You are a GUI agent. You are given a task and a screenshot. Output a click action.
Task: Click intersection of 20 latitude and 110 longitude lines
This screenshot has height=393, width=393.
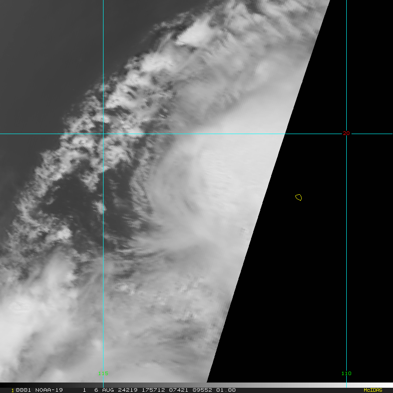[x=346, y=134]
